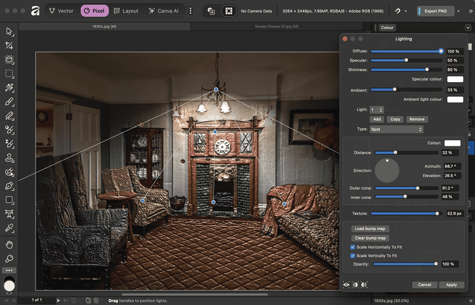Click the Specular colour swatch

[x=455, y=79]
